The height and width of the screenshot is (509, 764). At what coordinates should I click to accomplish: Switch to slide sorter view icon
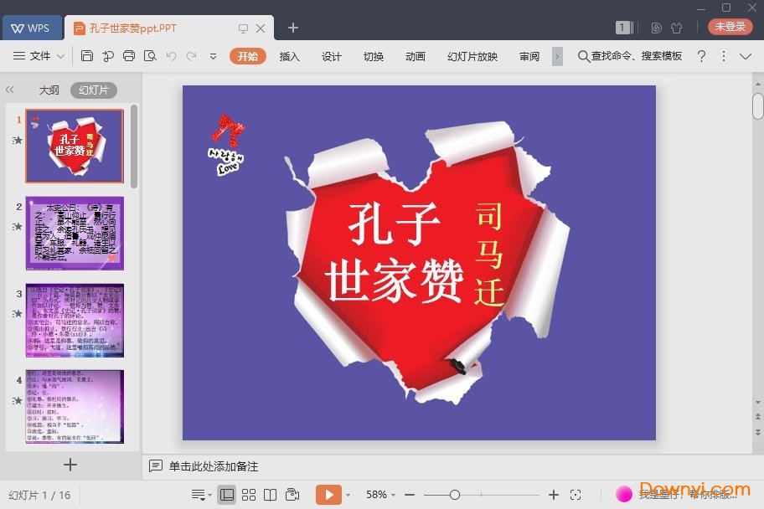coord(249,494)
